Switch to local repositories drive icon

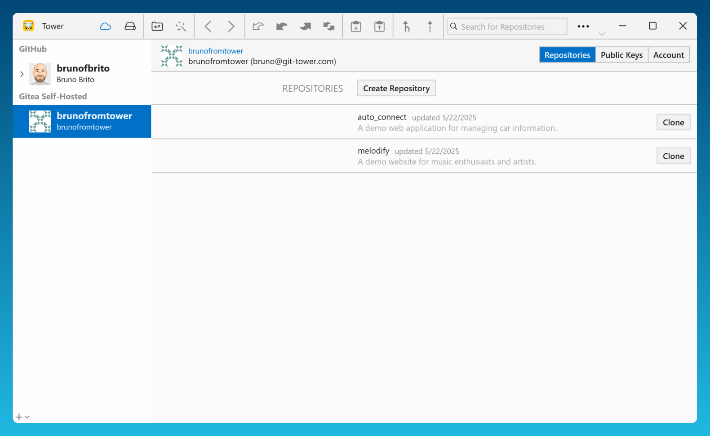coord(130,27)
